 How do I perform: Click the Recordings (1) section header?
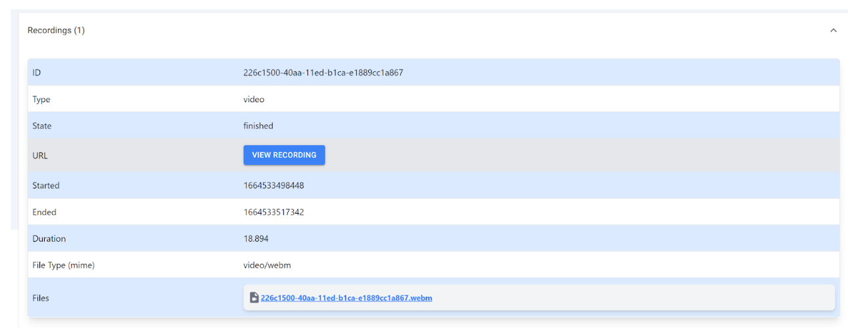(x=56, y=31)
